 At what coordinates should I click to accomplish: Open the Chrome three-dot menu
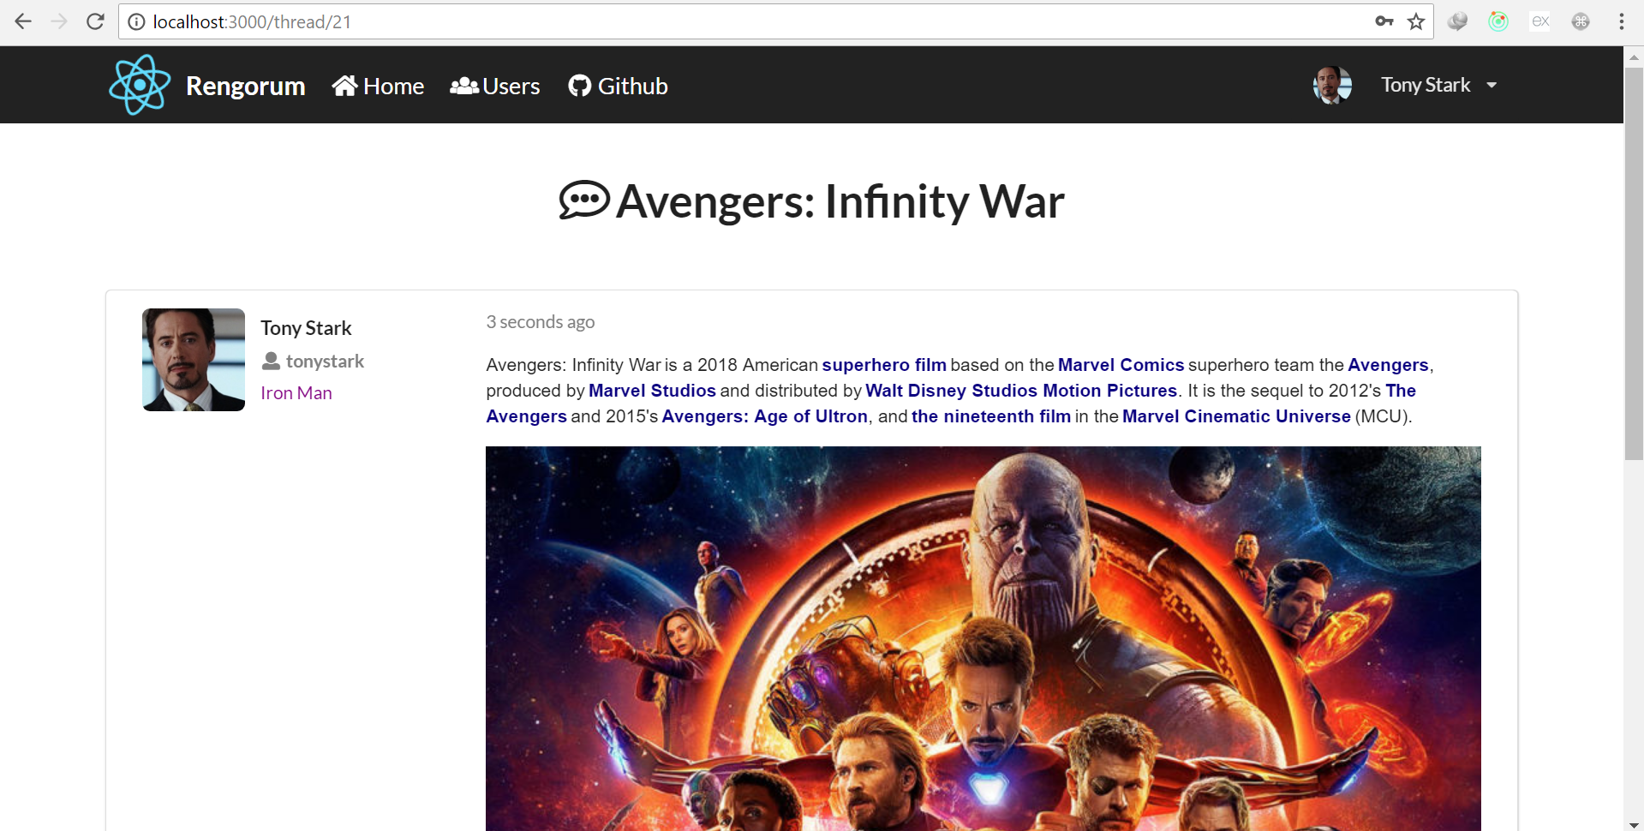pos(1622,21)
